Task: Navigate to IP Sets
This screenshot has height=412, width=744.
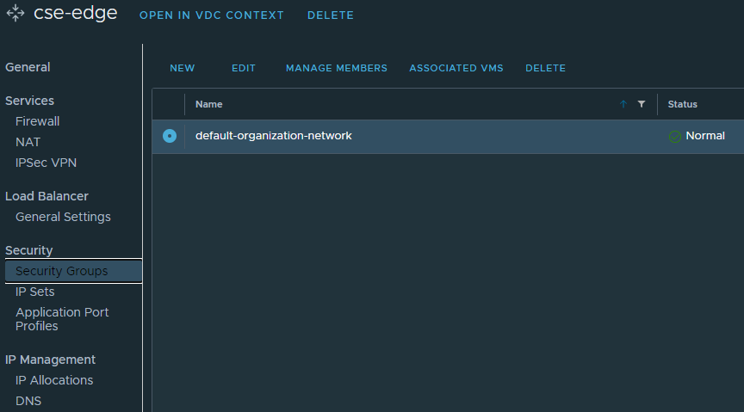Action: coord(34,292)
